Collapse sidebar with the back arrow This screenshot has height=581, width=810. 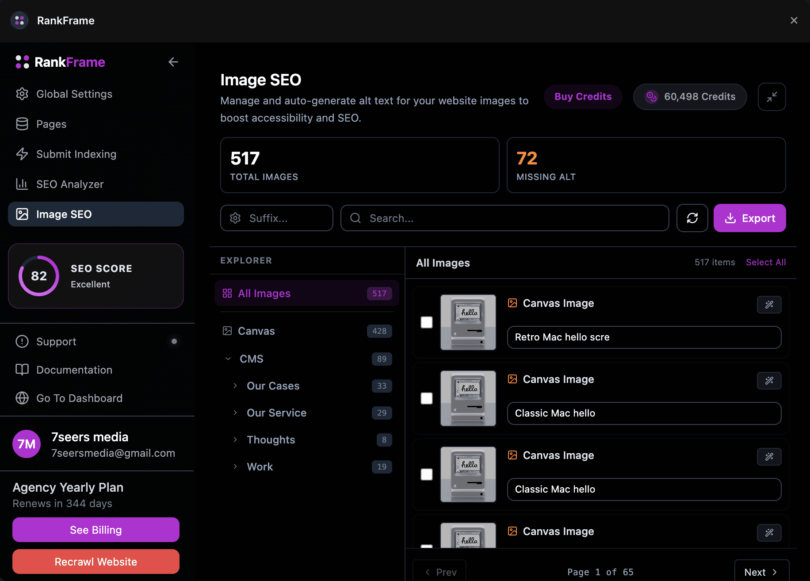(x=173, y=62)
